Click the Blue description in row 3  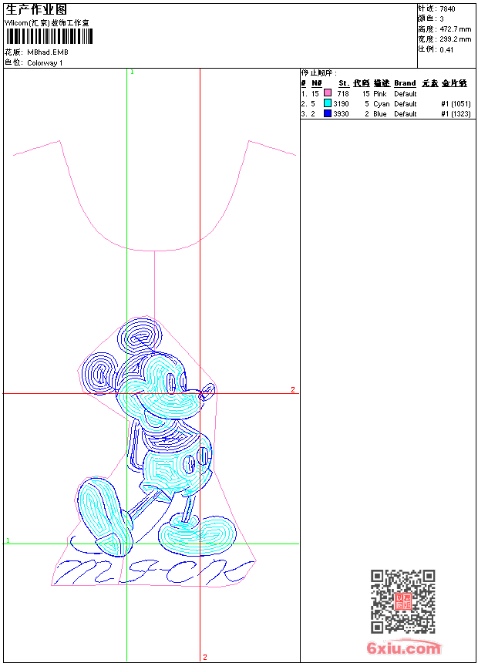(x=380, y=114)
